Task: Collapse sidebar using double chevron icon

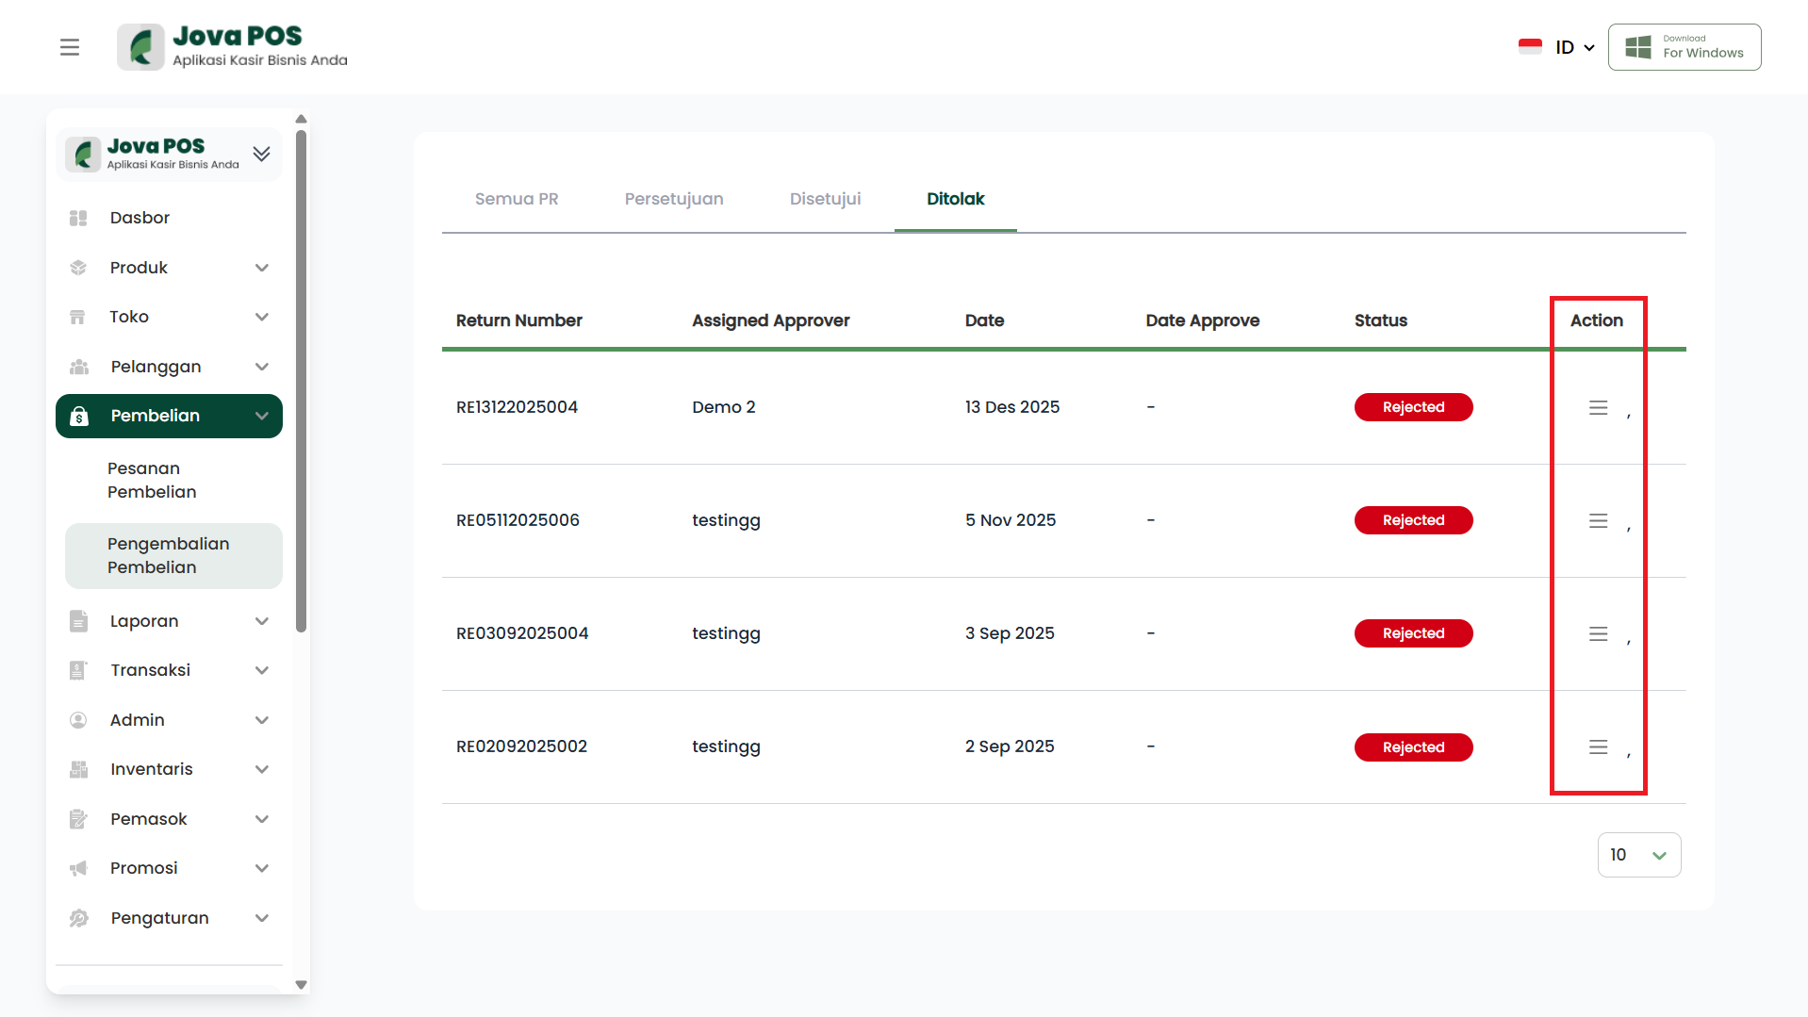Action: pos(261,154)
